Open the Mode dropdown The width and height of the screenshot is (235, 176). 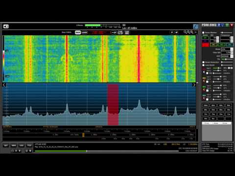(227, 49)
